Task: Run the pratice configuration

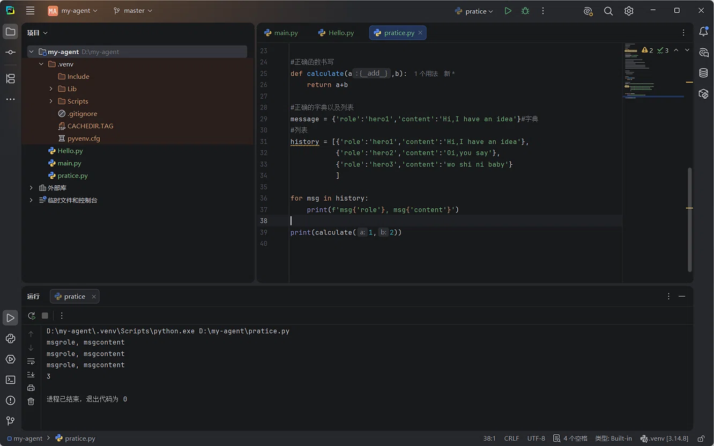Action: tap(508, 11)
